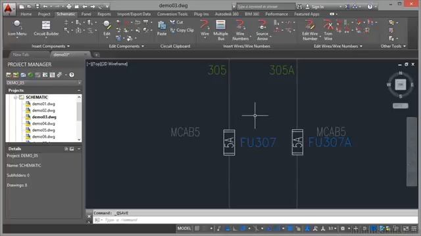Click the refresh globe icon in Project Manager
Image resolution: width=421 pixels, height=236 pixels.
point(31,75)
